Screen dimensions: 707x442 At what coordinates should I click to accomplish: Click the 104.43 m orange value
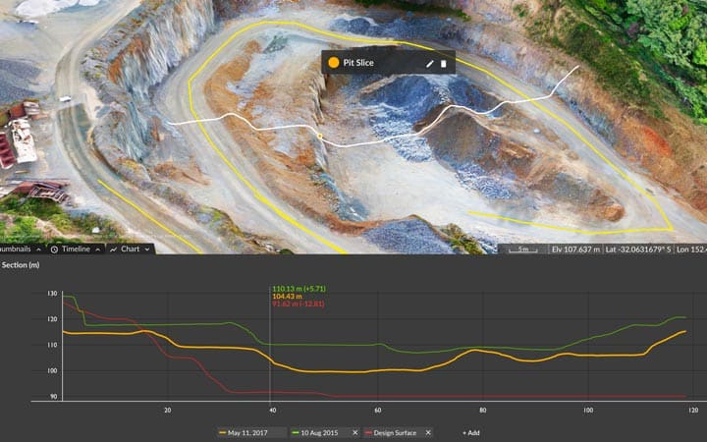coord(287,297)
